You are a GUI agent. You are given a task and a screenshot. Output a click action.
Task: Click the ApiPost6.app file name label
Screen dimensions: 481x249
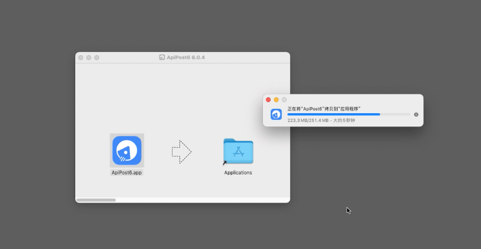tap(127, 172)
